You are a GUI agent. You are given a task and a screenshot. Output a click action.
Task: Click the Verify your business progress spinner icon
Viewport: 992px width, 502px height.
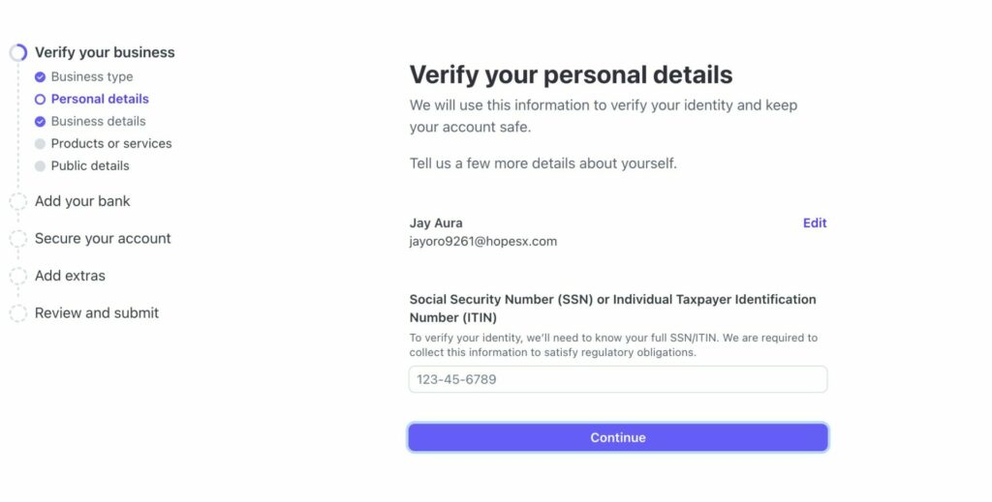(18, 53)
